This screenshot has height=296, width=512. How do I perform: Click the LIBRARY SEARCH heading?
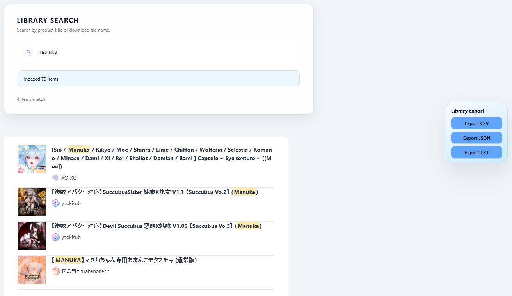(x=48, y=20)
